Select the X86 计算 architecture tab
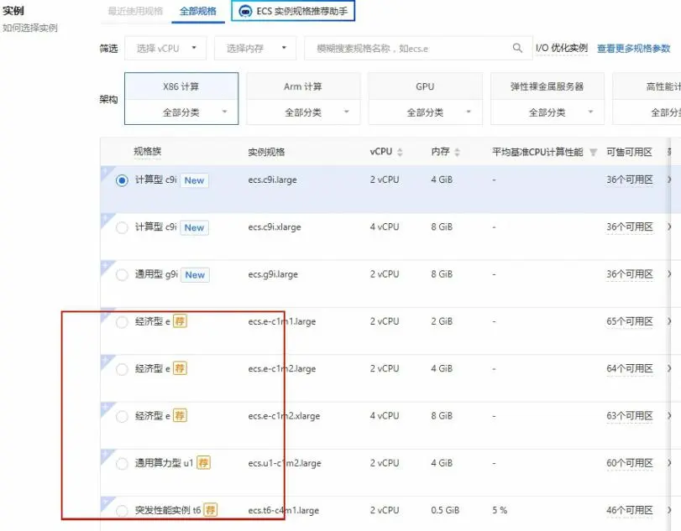 181,86
